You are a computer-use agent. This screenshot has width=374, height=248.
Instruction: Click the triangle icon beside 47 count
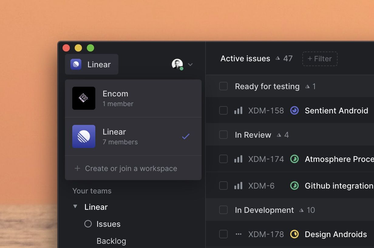tap(277, 58)
